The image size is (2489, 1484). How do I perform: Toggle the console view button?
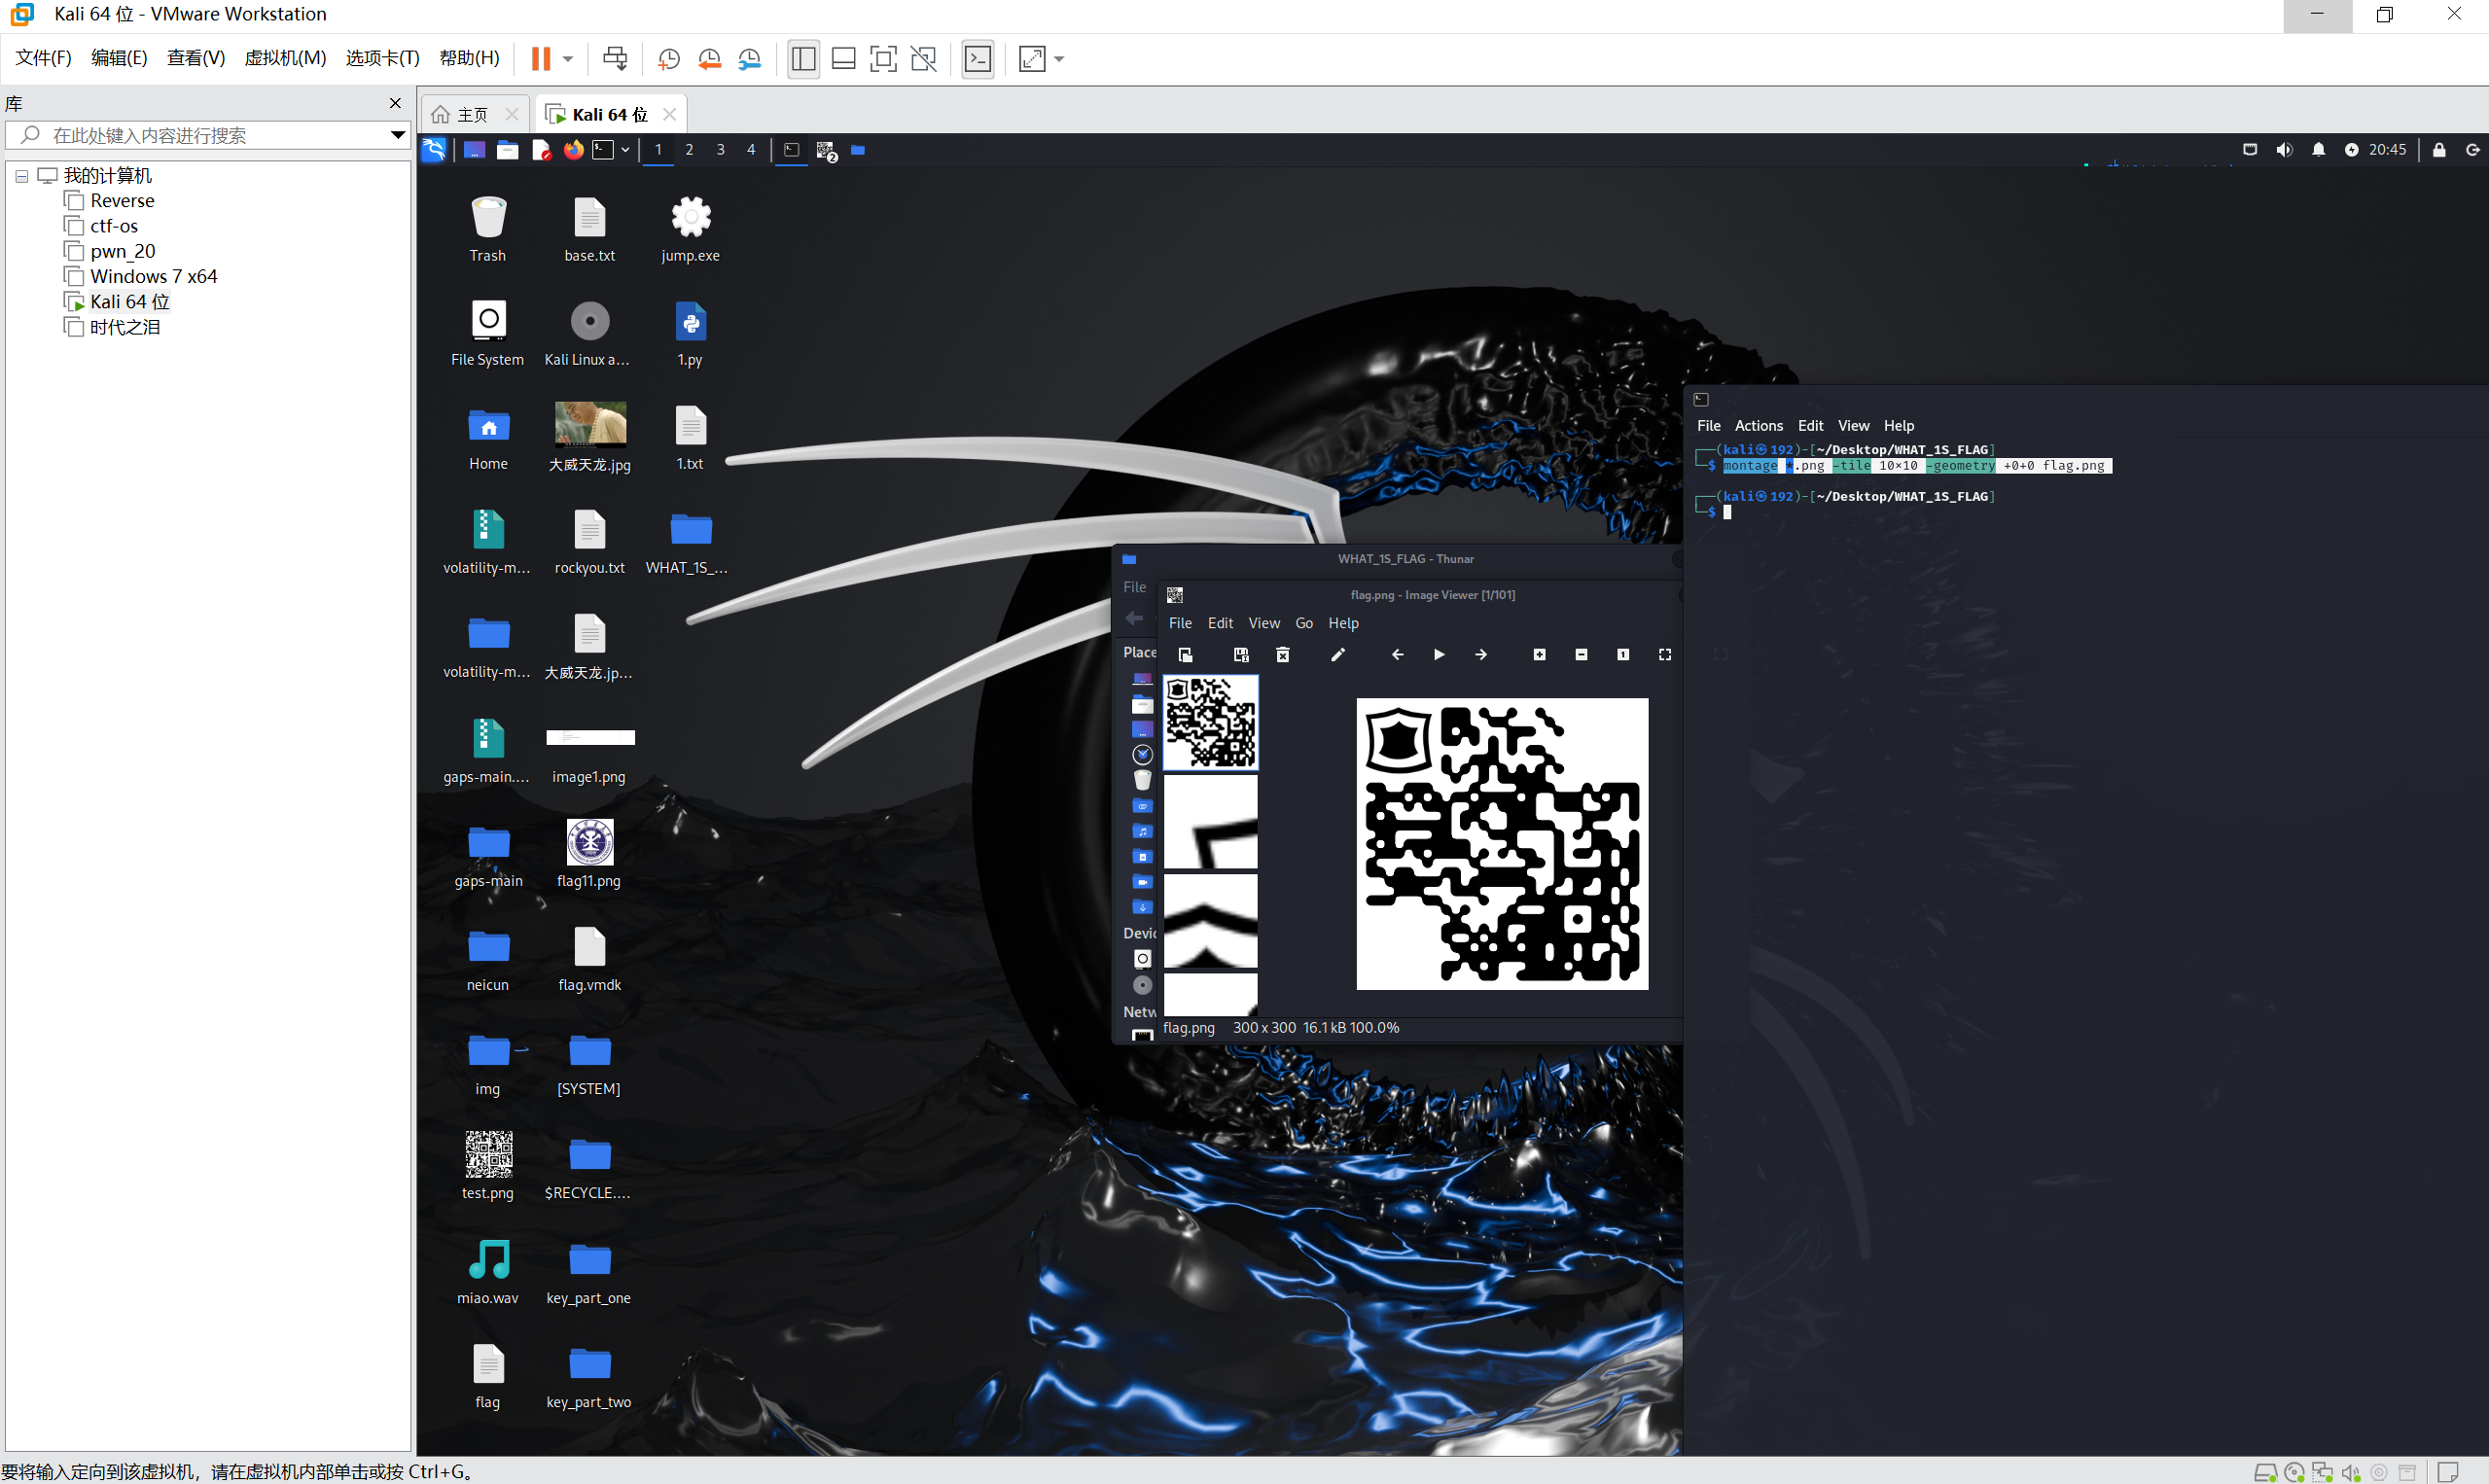977,59
